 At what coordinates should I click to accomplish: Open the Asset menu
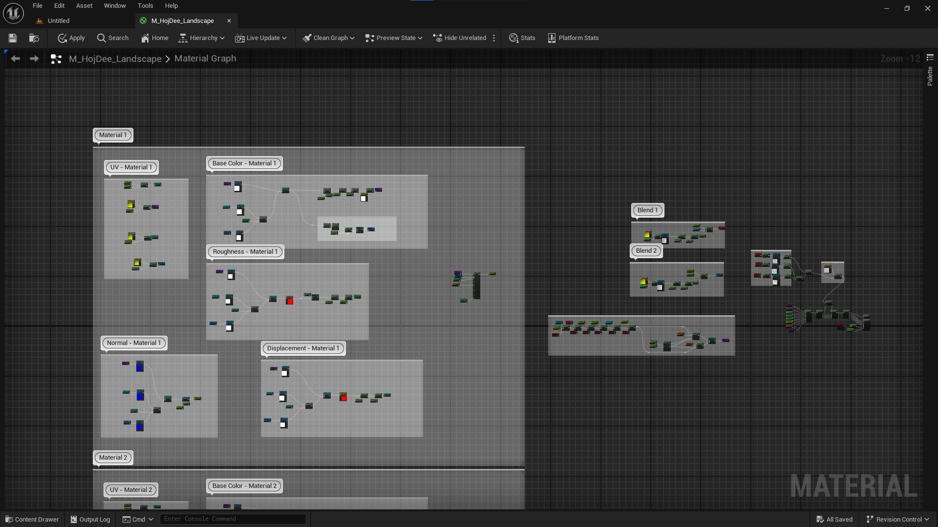pos(84,6)
